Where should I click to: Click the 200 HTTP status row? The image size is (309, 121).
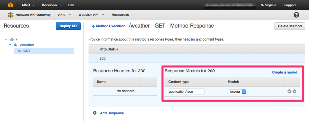pyautogui.click(x=197, y=59)
